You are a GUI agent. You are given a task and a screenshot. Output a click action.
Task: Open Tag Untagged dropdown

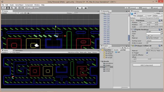click(x=141, y=16)
